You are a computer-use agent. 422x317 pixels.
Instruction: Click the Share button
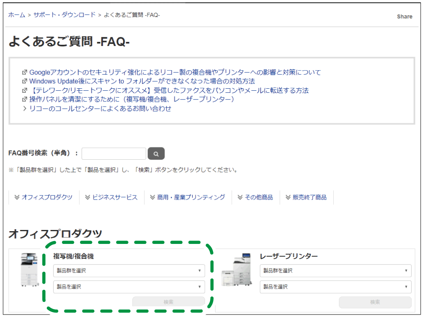(x=404, y=16)
